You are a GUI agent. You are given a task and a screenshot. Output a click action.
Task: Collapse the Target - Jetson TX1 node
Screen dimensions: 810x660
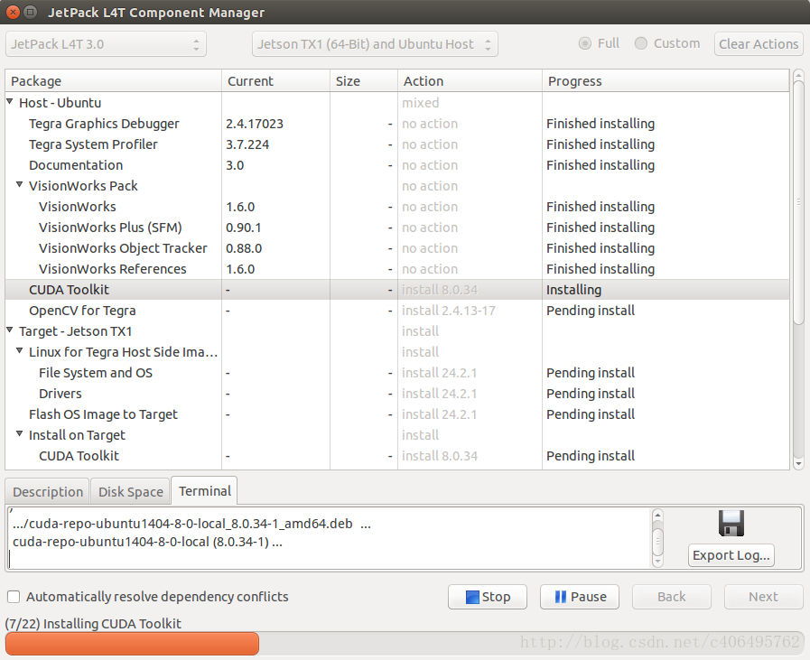[x=10, y=330]
